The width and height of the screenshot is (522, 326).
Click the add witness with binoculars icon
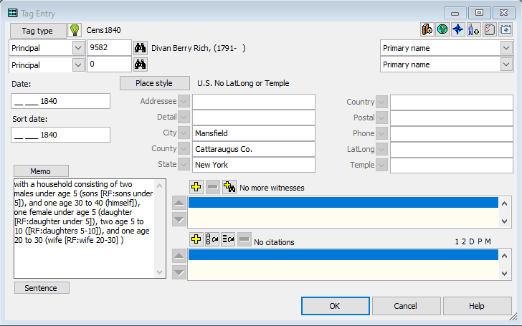229,187
